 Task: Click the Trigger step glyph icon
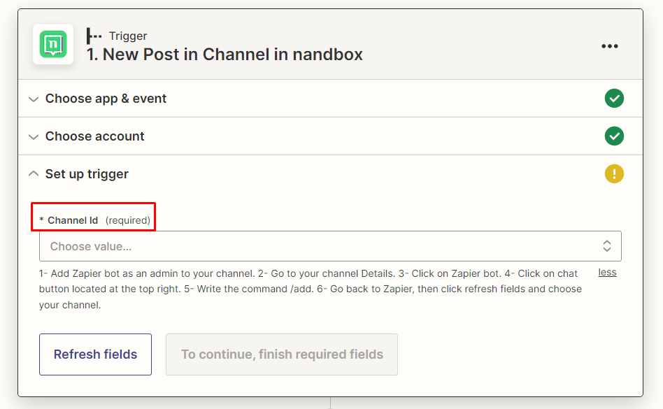click(x=94, y=36)
